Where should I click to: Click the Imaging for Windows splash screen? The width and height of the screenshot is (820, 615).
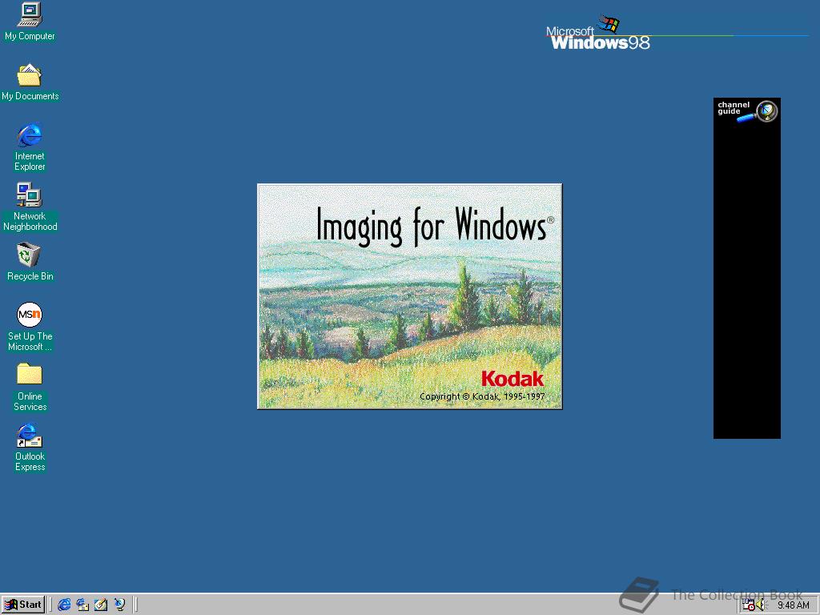[x=409, y=296]
